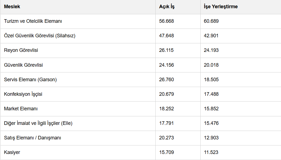
Task: Select the Servis Elemanı (Garson) cell
Action: pos(78,80)
